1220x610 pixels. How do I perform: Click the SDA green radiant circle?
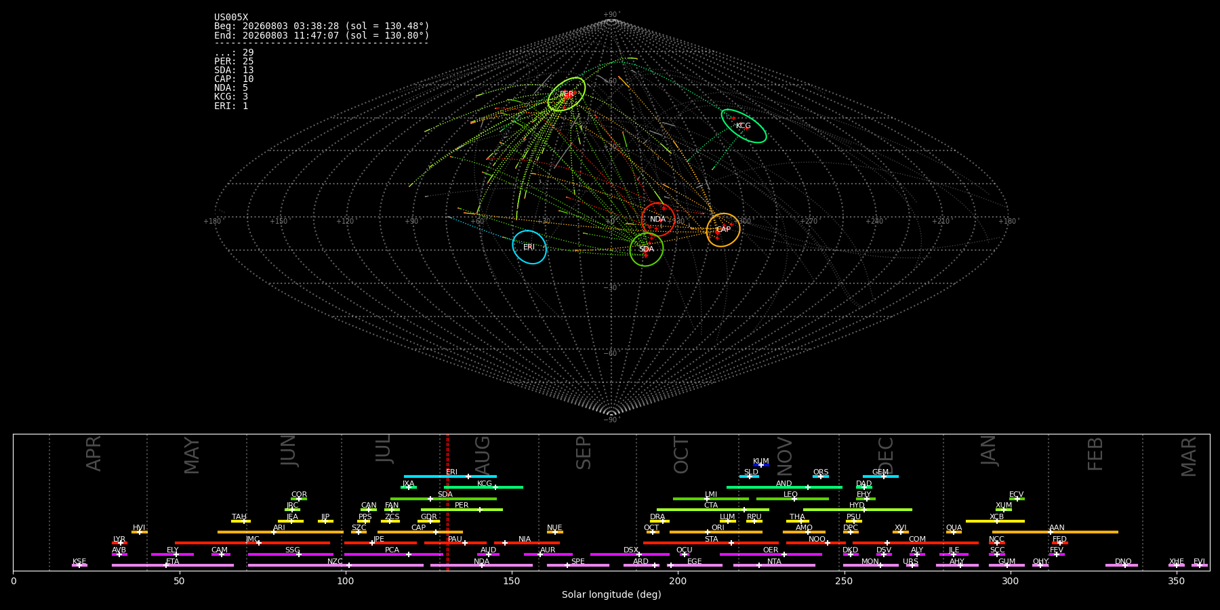pyautogui.click(x=647, y=249)
